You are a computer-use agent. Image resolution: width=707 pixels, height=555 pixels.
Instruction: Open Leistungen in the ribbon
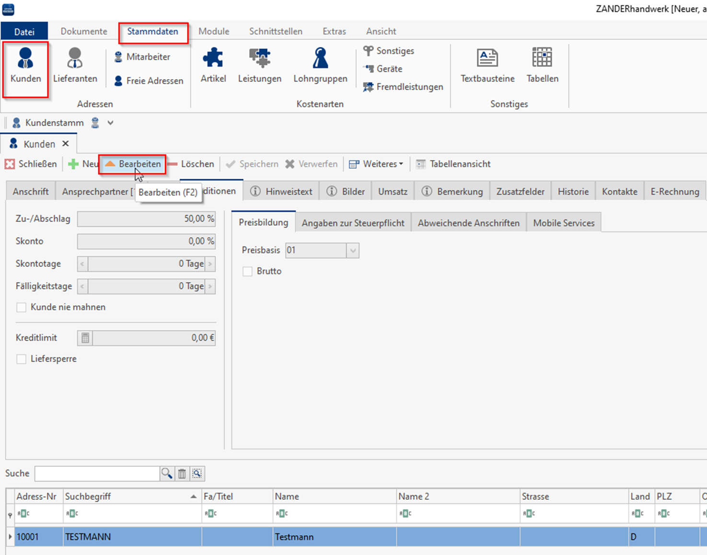[259, 66]
